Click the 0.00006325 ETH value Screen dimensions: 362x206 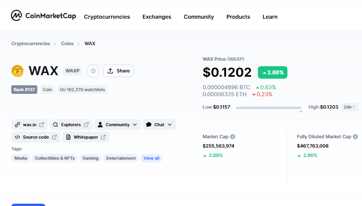(x=225, y=94)
